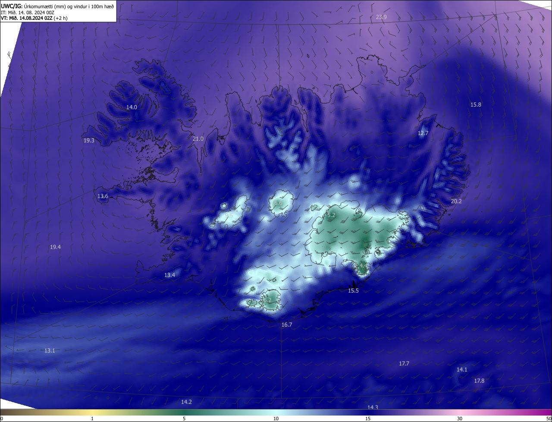Click the 12.7 value on the map

pyautogui.click(x=423, y=133)
